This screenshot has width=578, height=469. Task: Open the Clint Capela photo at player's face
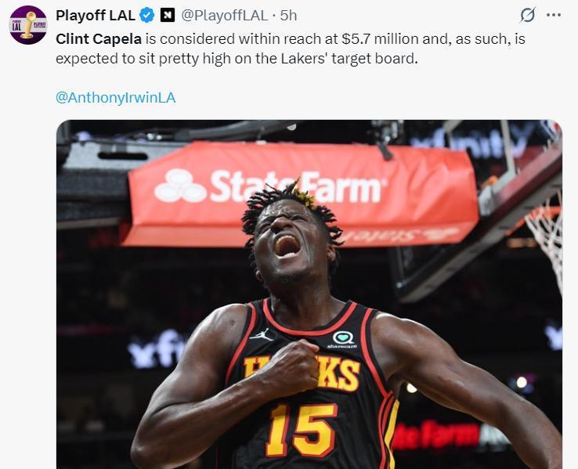coord(291,240)
